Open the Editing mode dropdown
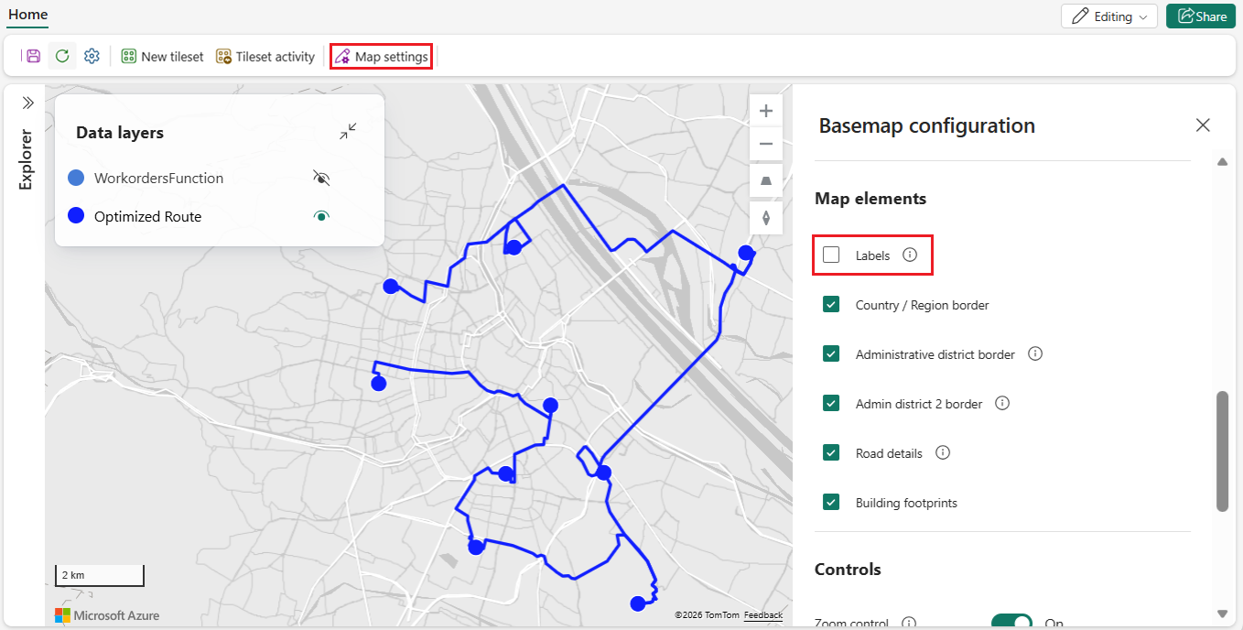 tap(1108, 16)
